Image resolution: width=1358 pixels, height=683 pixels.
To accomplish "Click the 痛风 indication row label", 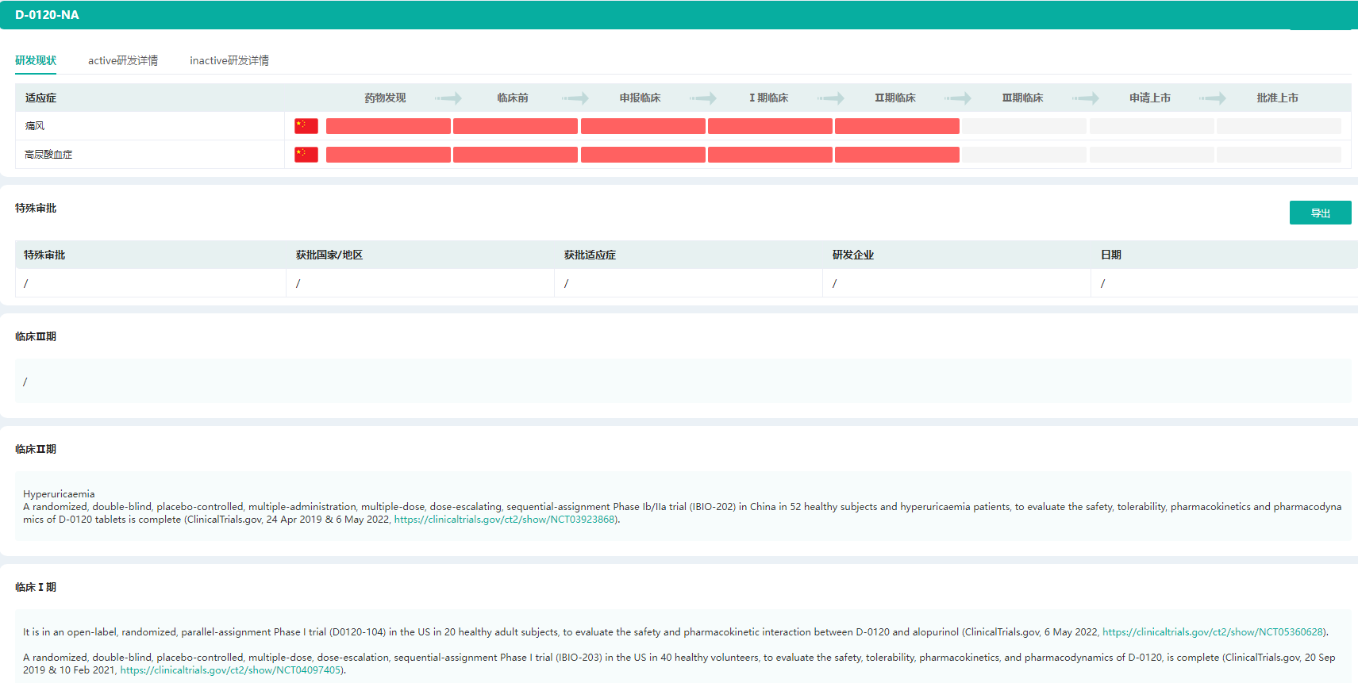I will [x=35, y=126].
